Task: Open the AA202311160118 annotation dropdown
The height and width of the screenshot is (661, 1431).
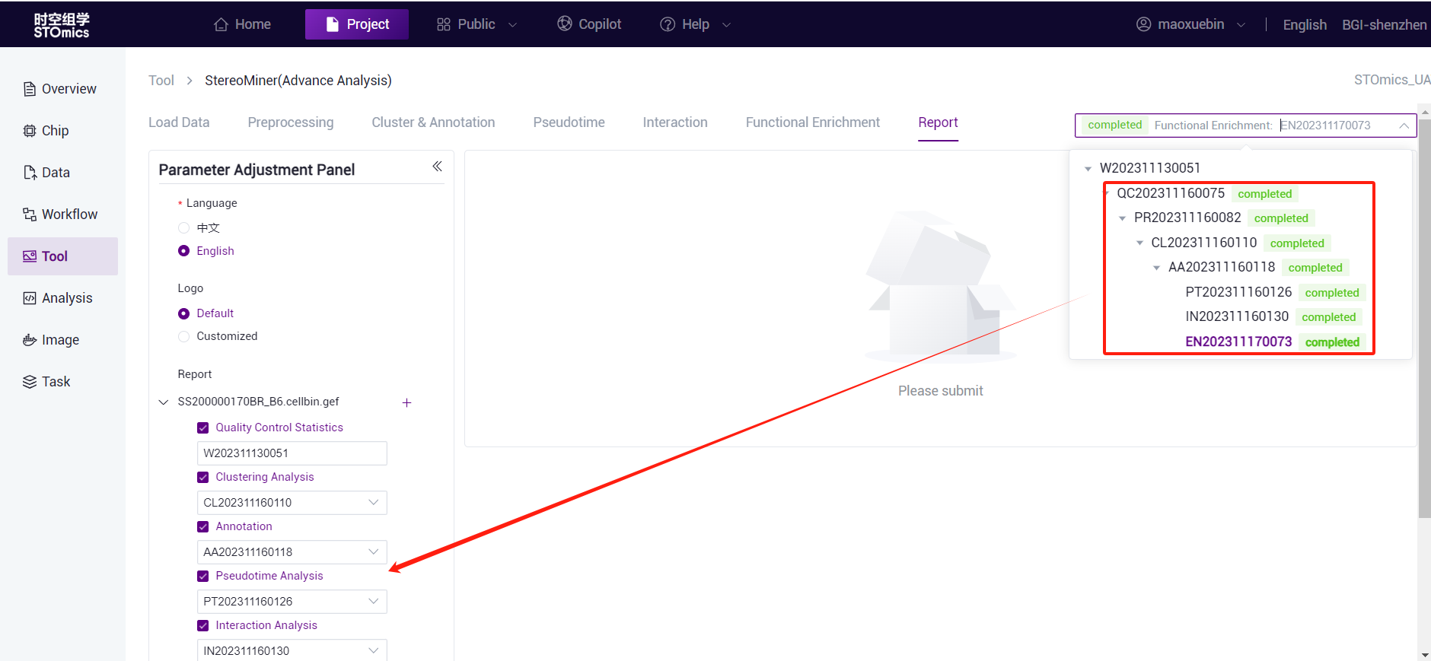Action: (x=292, y=552)
